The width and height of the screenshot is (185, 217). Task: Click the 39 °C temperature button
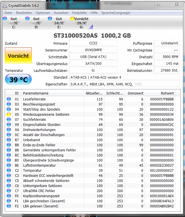pos(18,80)
